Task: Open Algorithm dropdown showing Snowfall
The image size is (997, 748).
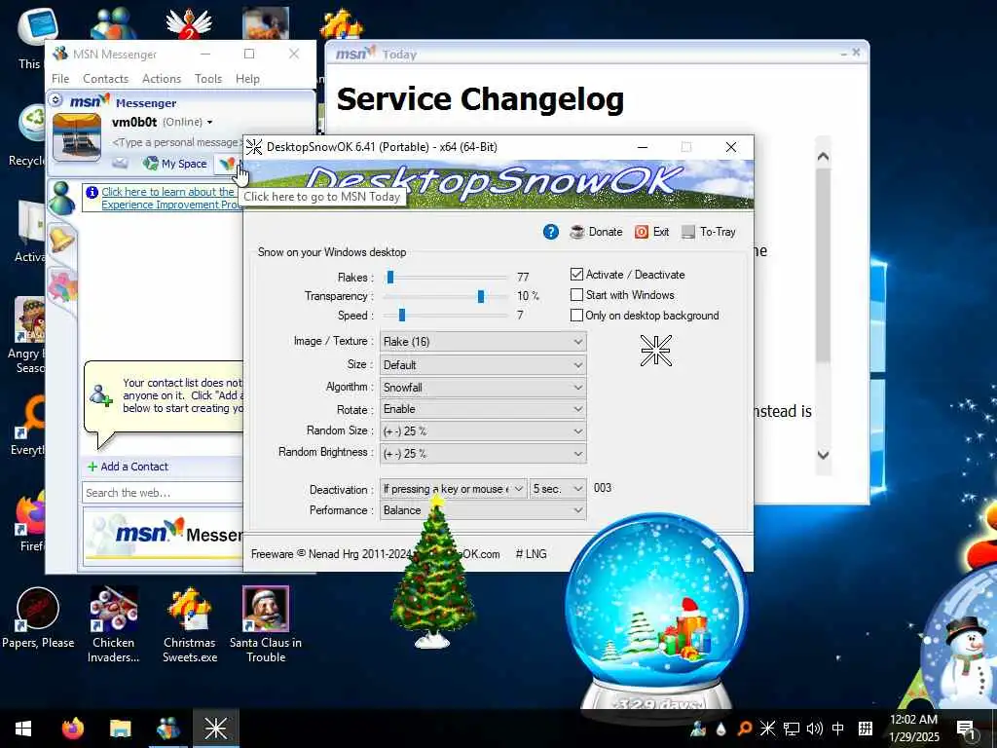Action: 483,388
